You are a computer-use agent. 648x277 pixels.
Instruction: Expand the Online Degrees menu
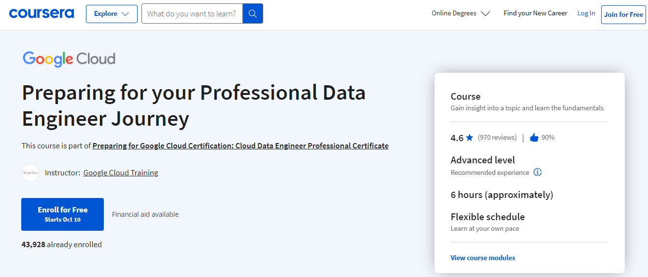(x=461, y=13)
